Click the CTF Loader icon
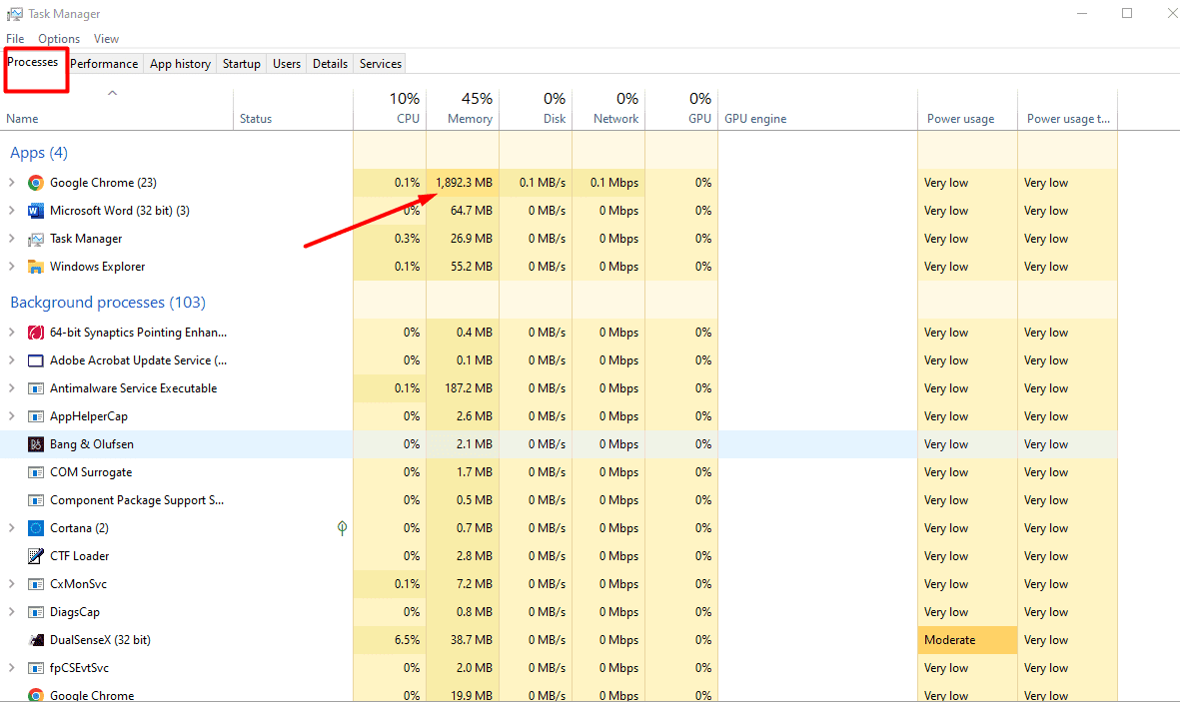 tap(36, 555)
